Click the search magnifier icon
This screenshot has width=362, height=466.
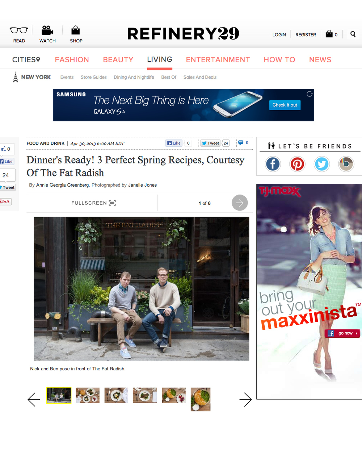point(353,34)
